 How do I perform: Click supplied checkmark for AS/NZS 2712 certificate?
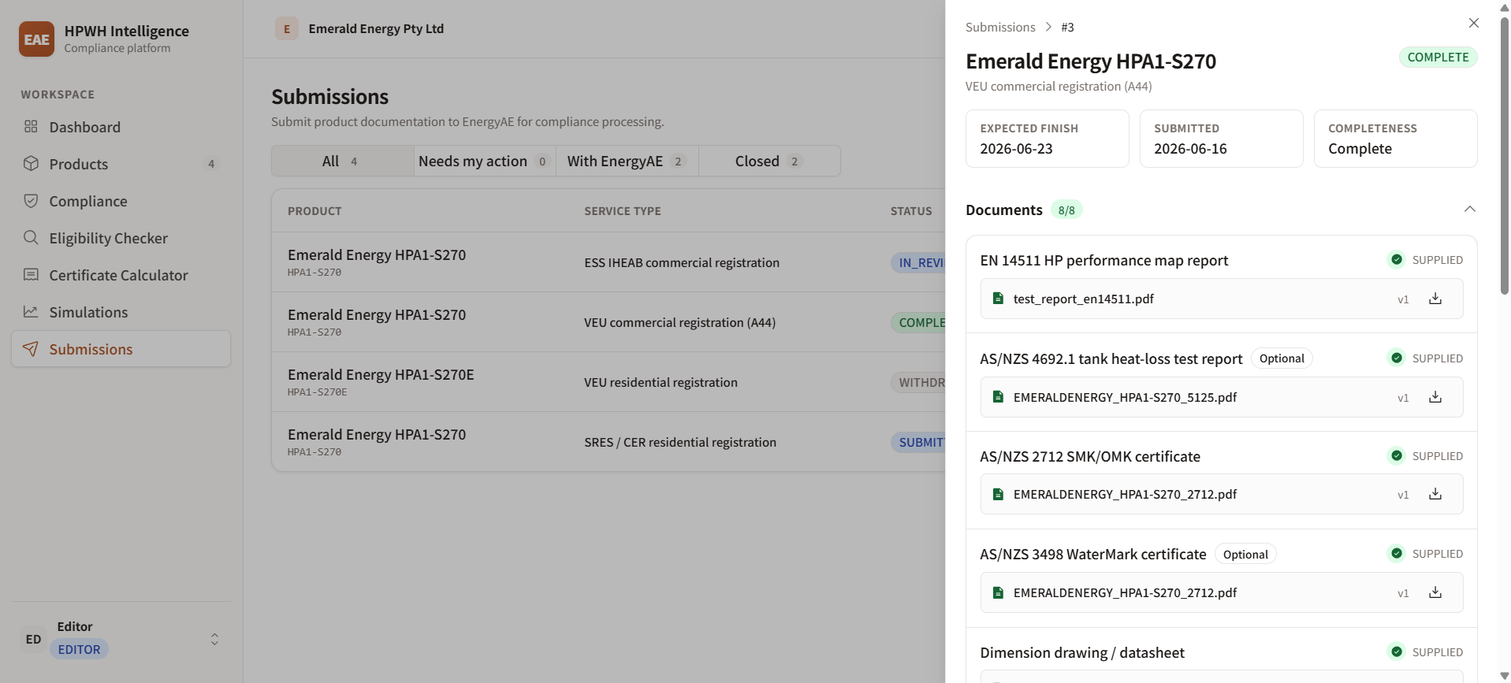pos(1397,456)
